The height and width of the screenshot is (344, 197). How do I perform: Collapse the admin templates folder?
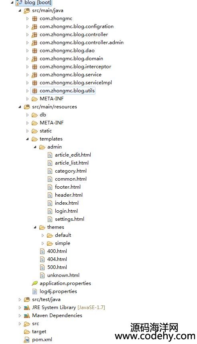[35, 147]
